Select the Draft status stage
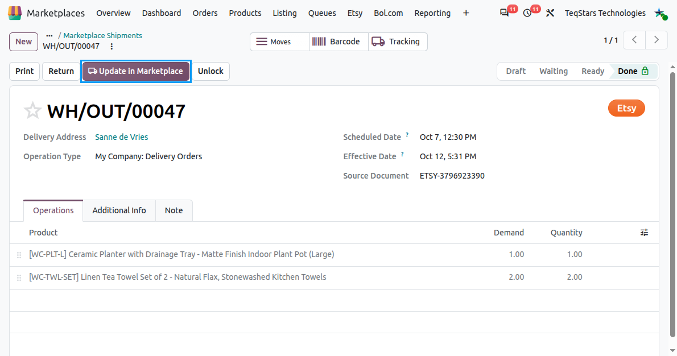Viewport: 677px width, 356px height. pos(515,71)
